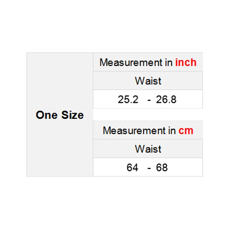This screenshot has height=229, width=229.
Task: Click the 26.8 waist value
Action: click(166, 100)
